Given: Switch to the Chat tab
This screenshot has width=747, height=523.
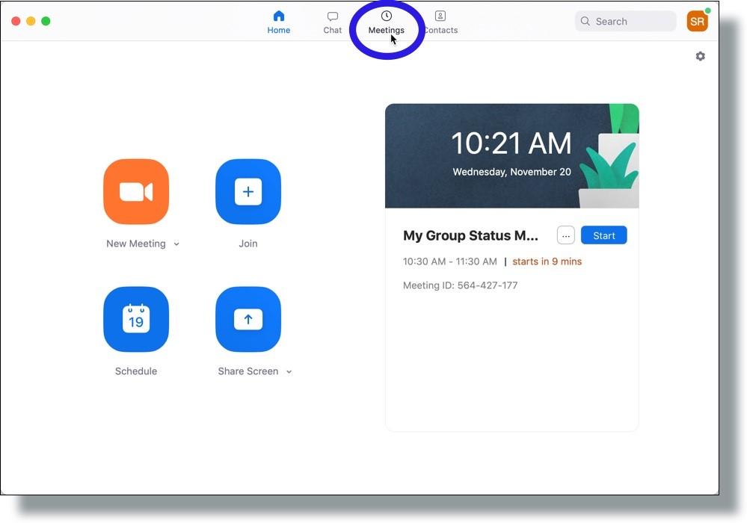Looking at the screenshot, I should pos(333,22).
